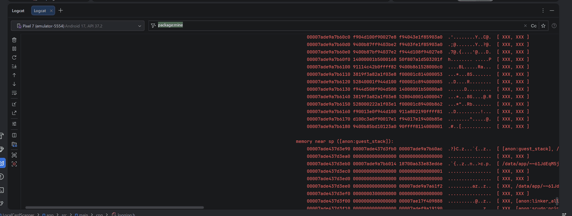Jump to previous occurrence with up arrow
The image size is (572, 216).
tap(14, 75)
